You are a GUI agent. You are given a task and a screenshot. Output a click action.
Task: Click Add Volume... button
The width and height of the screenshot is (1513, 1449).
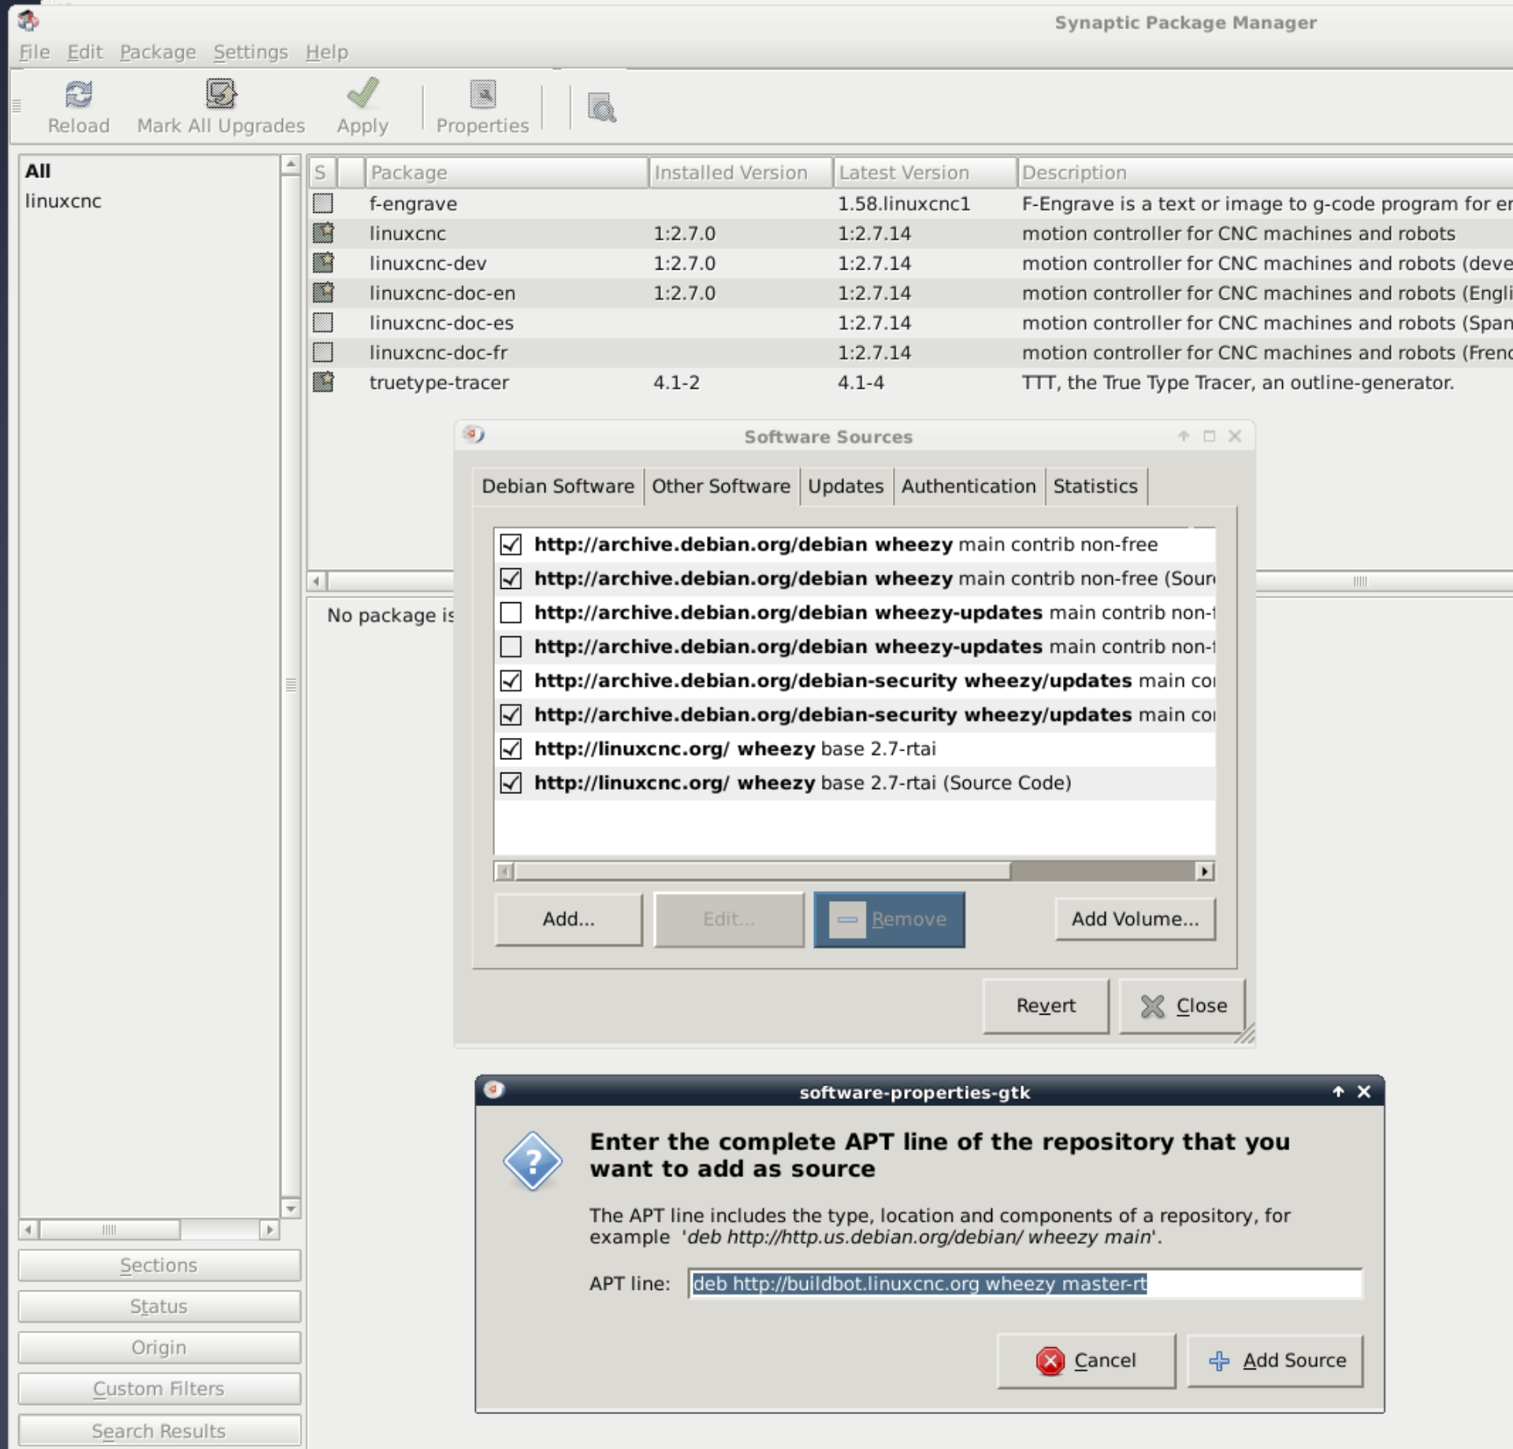click(x=1135, y=919)
